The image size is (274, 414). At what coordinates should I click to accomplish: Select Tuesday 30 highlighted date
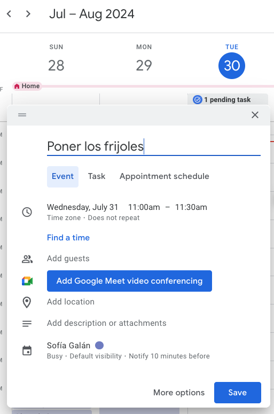(232, 66)
